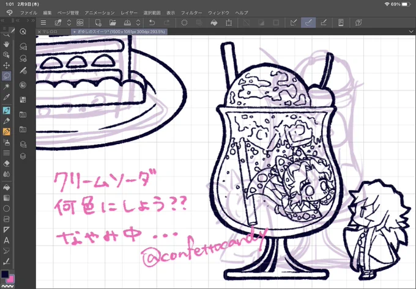Expand the up-down arrows beside Save icon
This screenshot has width=416, height=289.
click(x=138, y=23)
